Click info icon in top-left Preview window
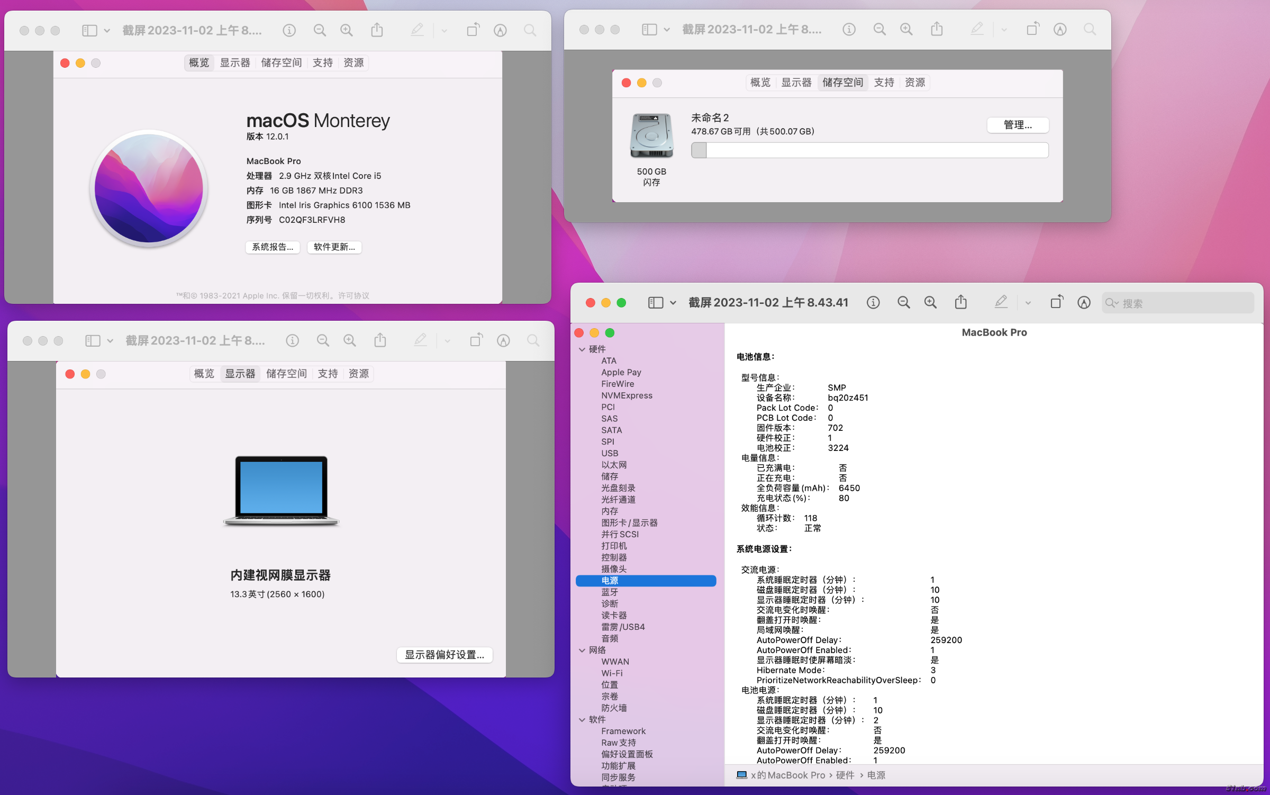The image size is (1270, 795). (289, 30)
